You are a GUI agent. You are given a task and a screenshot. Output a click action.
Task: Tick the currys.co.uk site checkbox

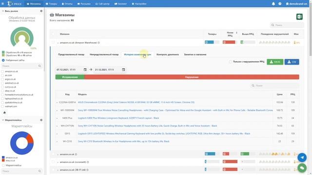[x=2, y=87]
